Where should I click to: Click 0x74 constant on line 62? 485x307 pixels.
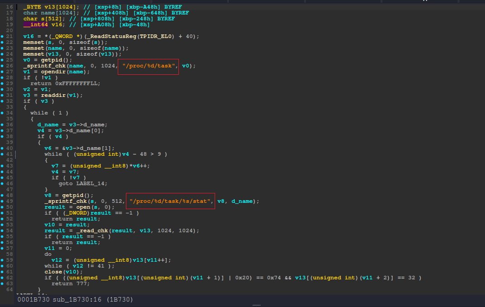click(x=274, y=278)
